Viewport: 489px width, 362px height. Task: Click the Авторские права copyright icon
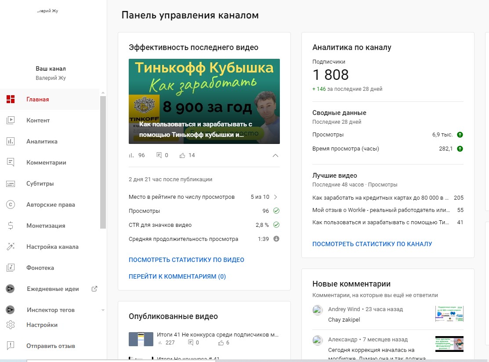click(11, 204)
